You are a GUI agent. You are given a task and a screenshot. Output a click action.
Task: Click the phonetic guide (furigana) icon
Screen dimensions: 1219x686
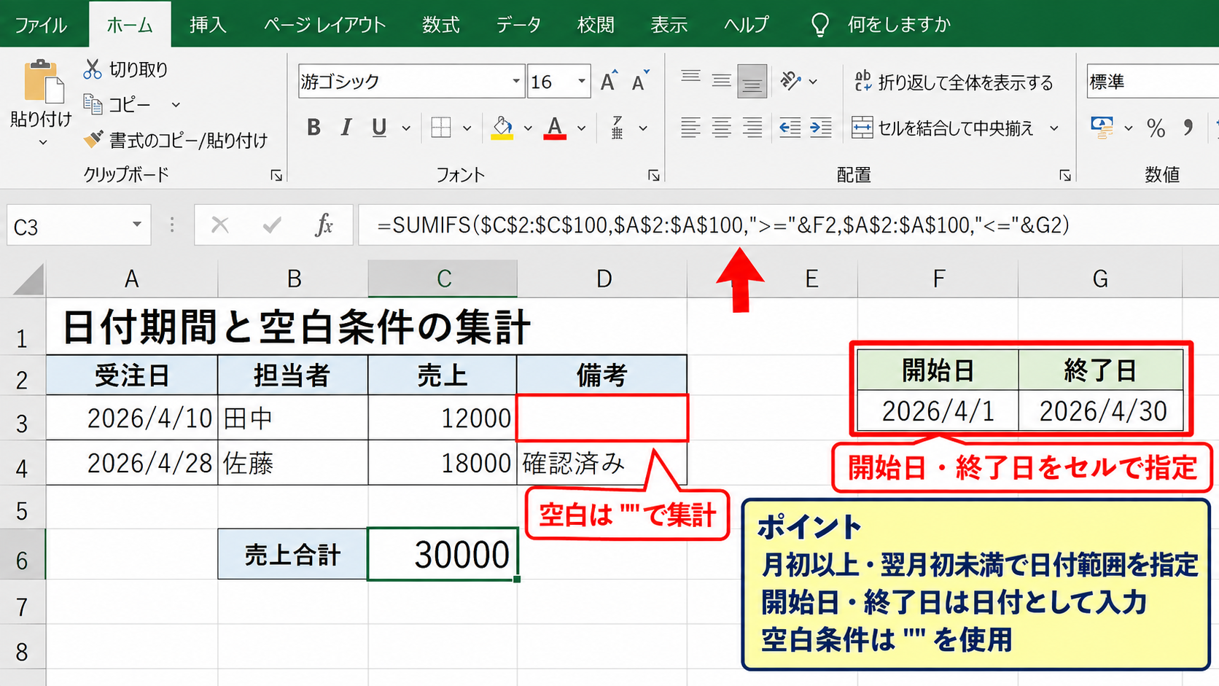[x=618, y=128]
